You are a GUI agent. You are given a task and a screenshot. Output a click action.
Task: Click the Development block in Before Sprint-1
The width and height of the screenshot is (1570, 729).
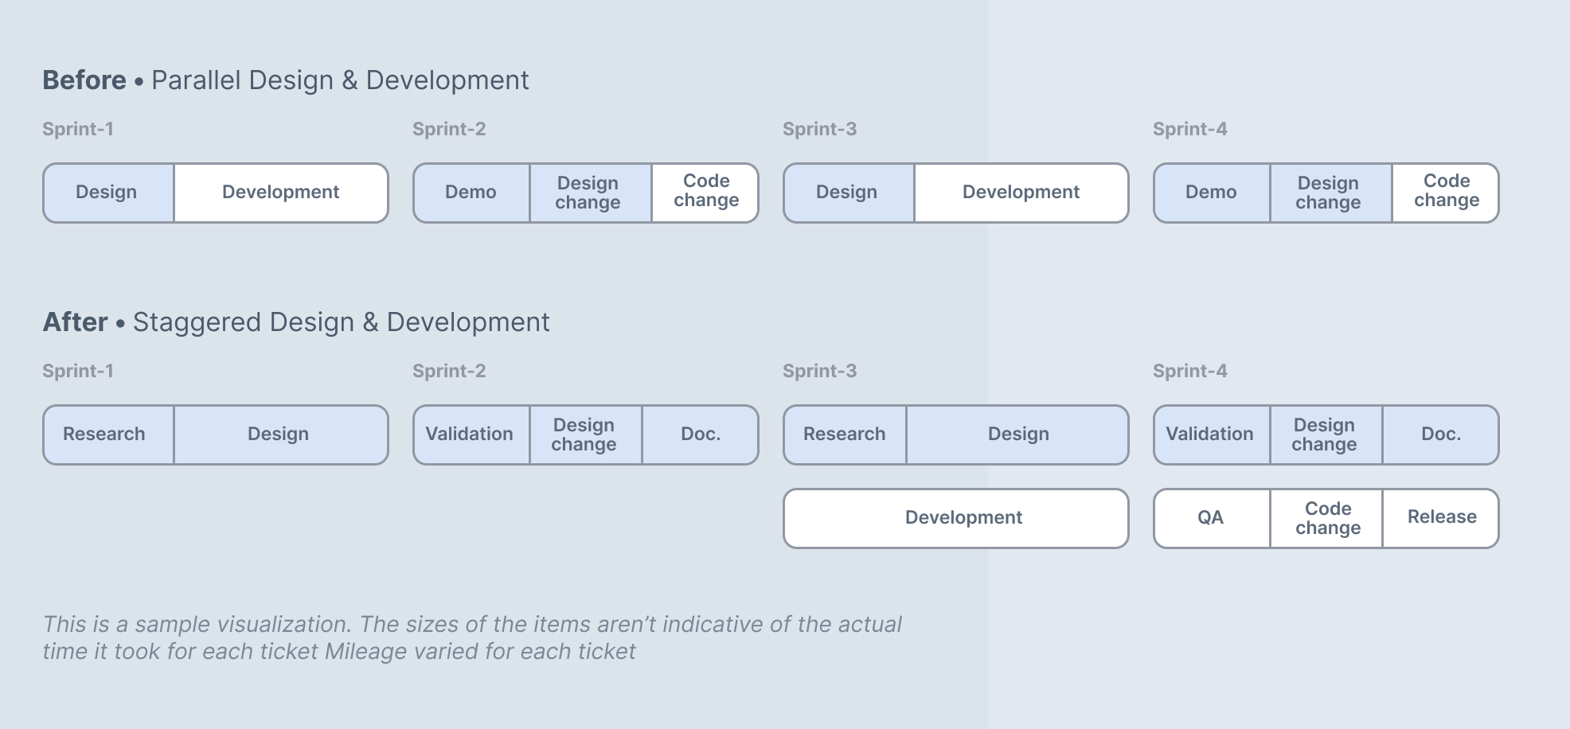281,193
